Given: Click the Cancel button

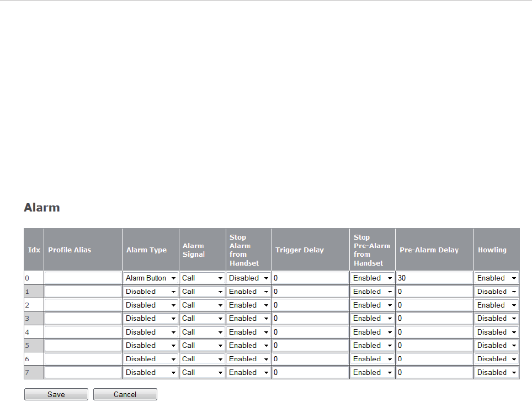Looking at the screenshot, I should tap(125, 394).
